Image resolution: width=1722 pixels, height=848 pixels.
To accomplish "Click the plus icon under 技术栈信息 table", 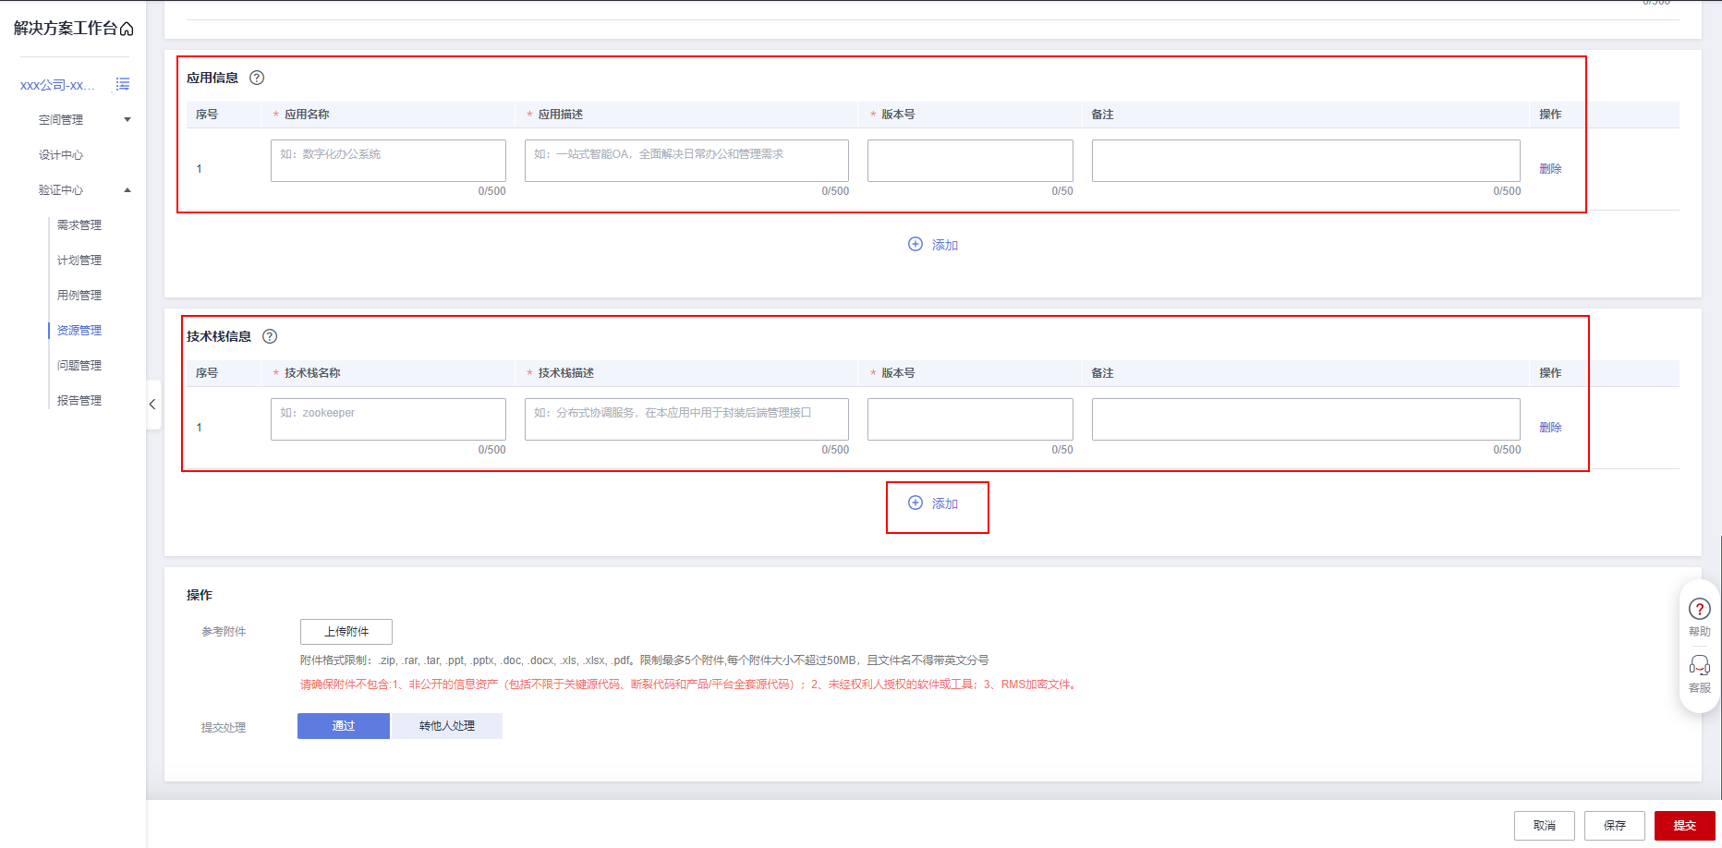I will coord(916,503).
